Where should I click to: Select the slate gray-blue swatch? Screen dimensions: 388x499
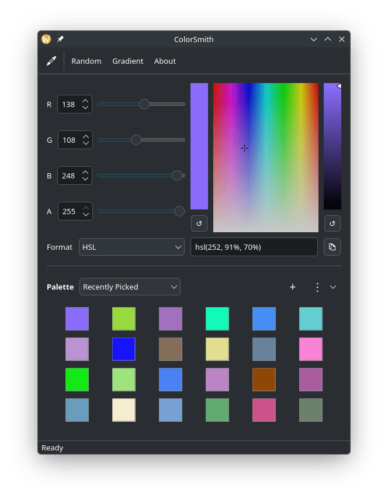click(264, 349)
